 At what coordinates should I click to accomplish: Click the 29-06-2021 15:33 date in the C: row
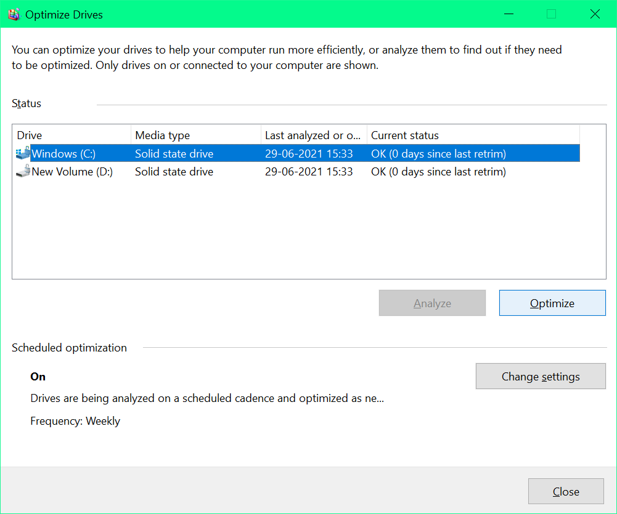coord(309,154)
